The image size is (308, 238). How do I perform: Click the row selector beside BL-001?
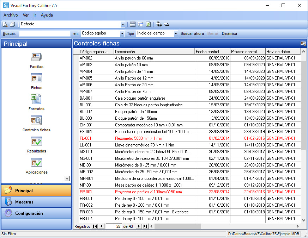76,105
